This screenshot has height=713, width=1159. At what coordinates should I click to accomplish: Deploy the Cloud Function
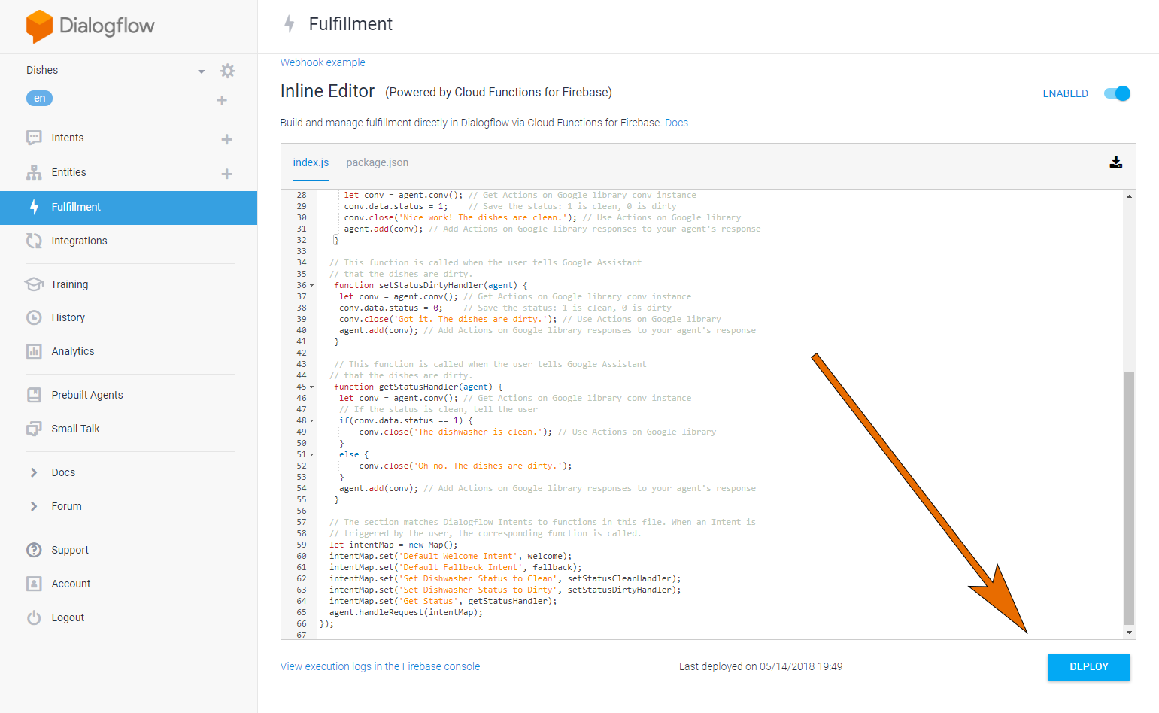pyautogui.click(x=1088, y=666)
